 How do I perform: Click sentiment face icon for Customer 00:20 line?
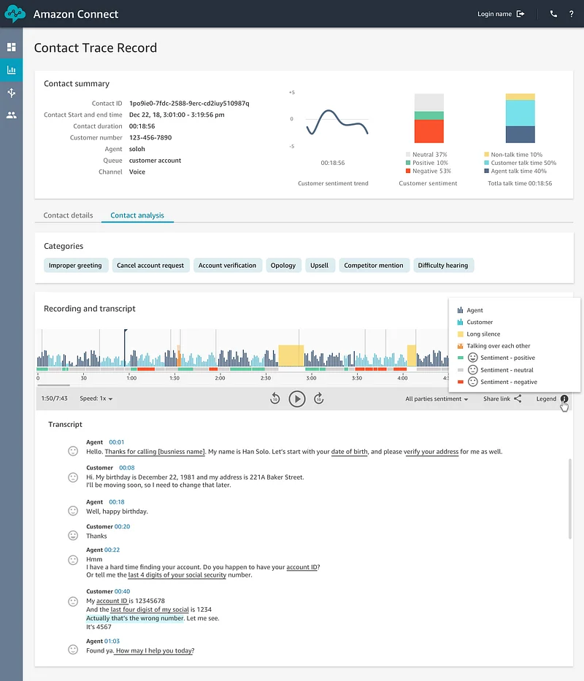tap(73, 535)
